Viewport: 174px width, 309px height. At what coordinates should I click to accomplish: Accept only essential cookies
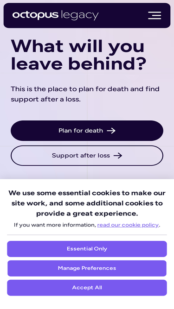(x=87, y=249)
